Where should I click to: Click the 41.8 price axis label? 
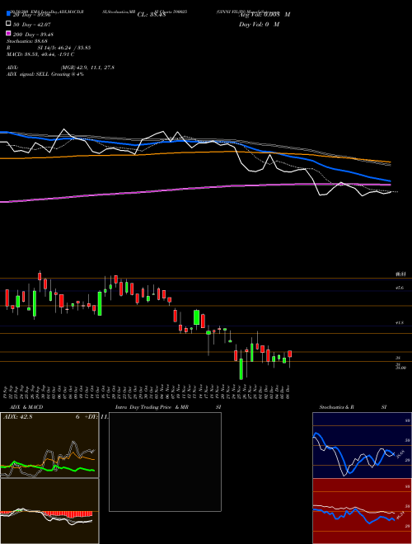click(x=400, y=322)
